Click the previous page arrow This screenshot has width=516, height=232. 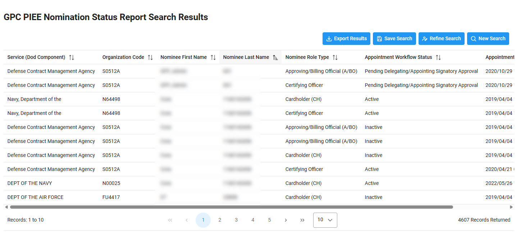point(187,220)
